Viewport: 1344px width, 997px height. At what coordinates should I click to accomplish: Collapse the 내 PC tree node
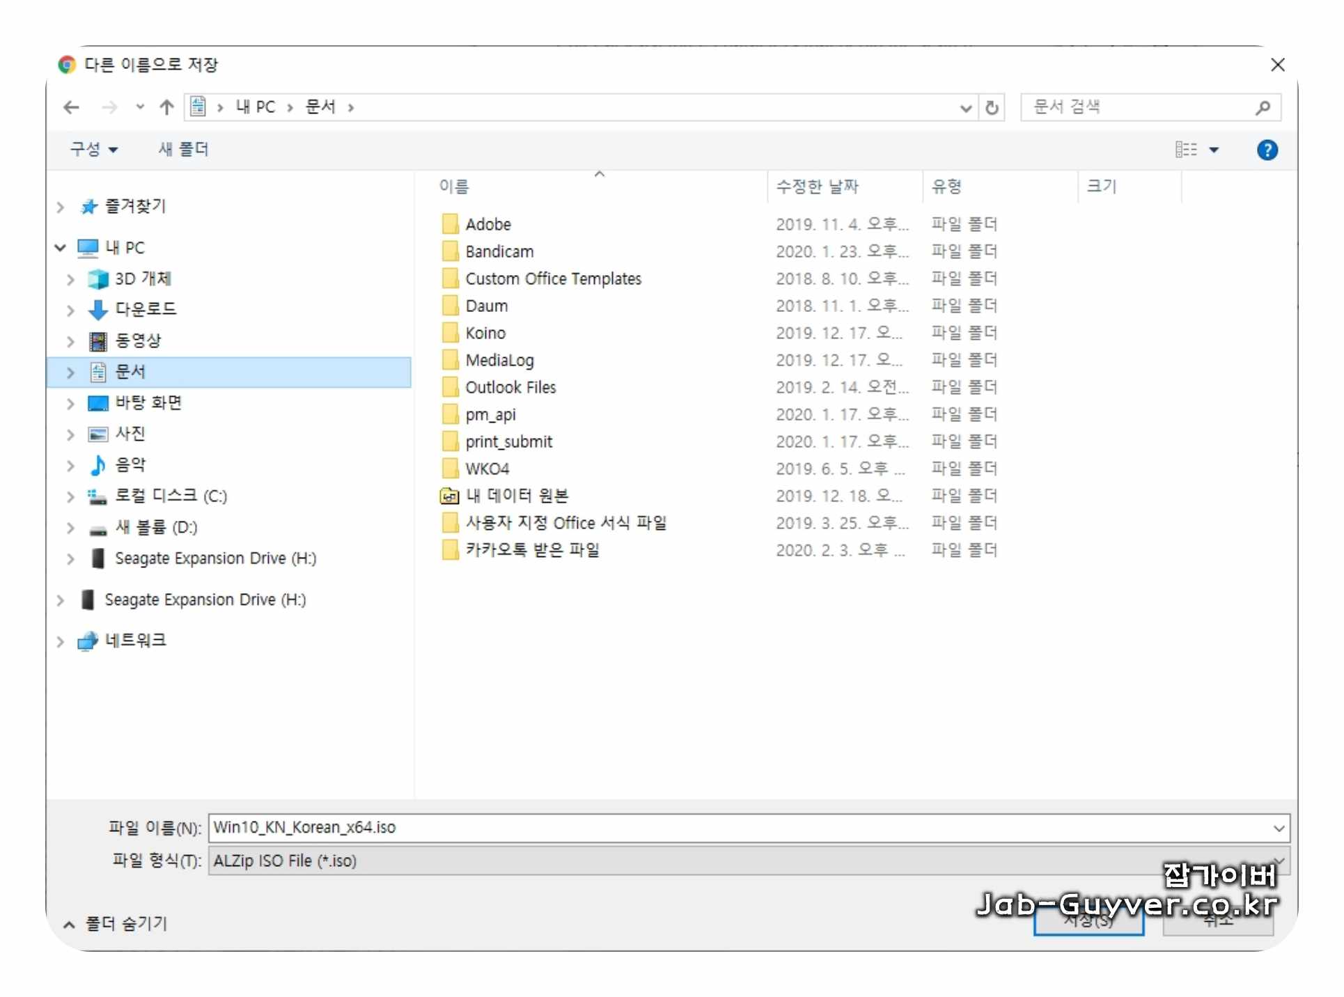(61, 248)
